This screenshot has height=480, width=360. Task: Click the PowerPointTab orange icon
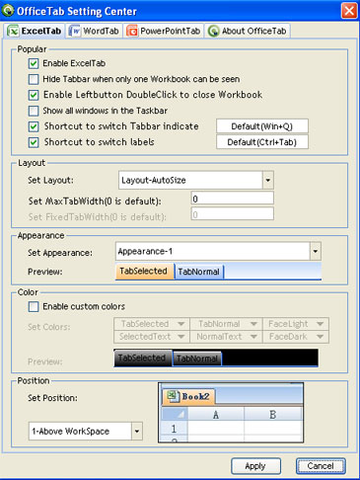tap(132, 31)
